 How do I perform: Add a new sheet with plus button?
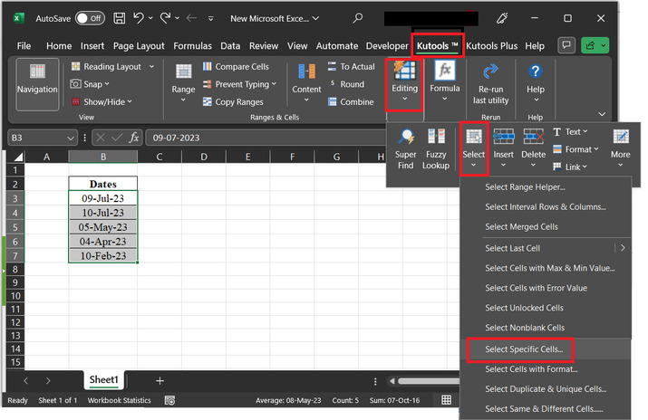coord(160,381)
